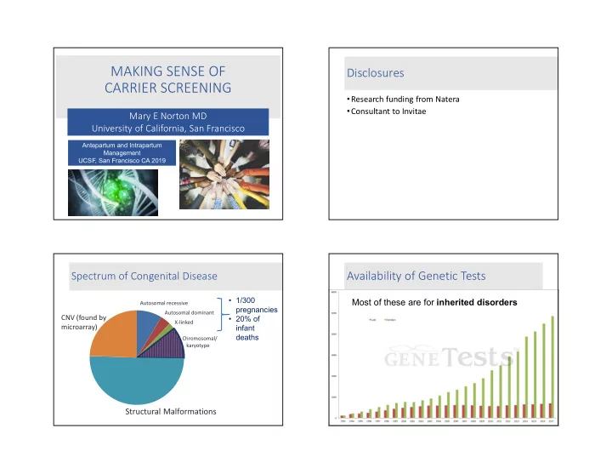Select the Research funding from Natera bullet
612x474 pixels.
point(403,100)
